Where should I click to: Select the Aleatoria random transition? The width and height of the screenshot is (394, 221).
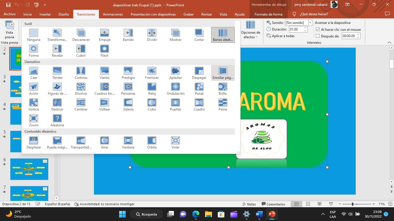pos(57,121)
